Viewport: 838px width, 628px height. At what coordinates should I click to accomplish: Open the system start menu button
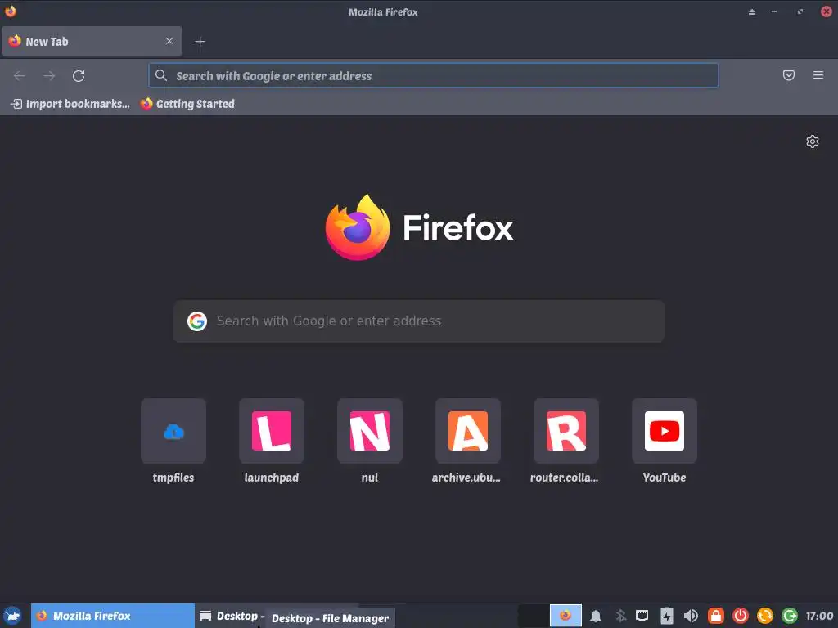13,616
